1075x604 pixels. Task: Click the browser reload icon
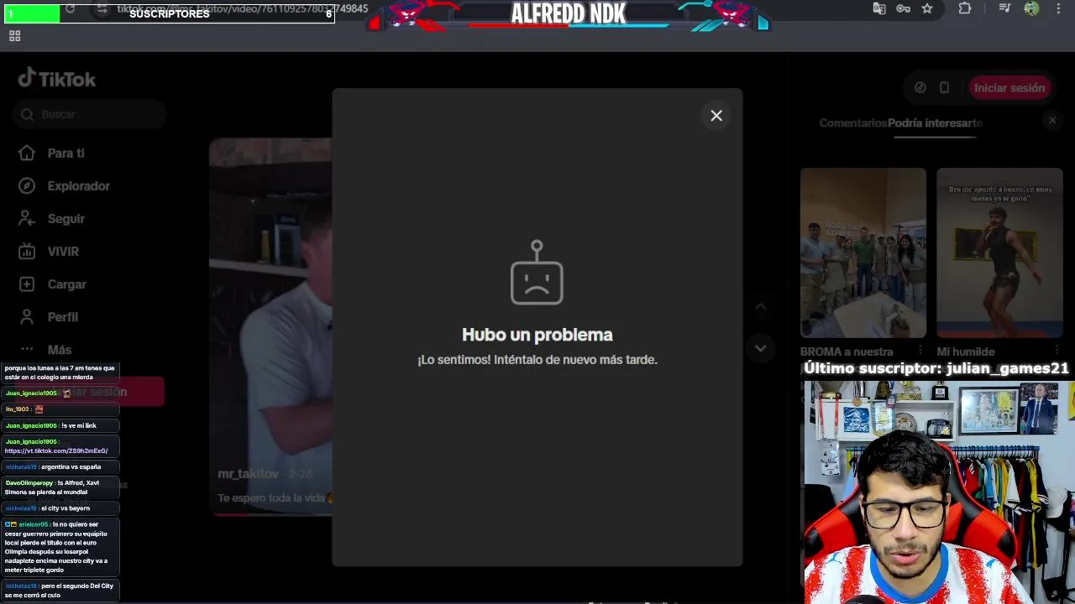(x=70, y=8)
